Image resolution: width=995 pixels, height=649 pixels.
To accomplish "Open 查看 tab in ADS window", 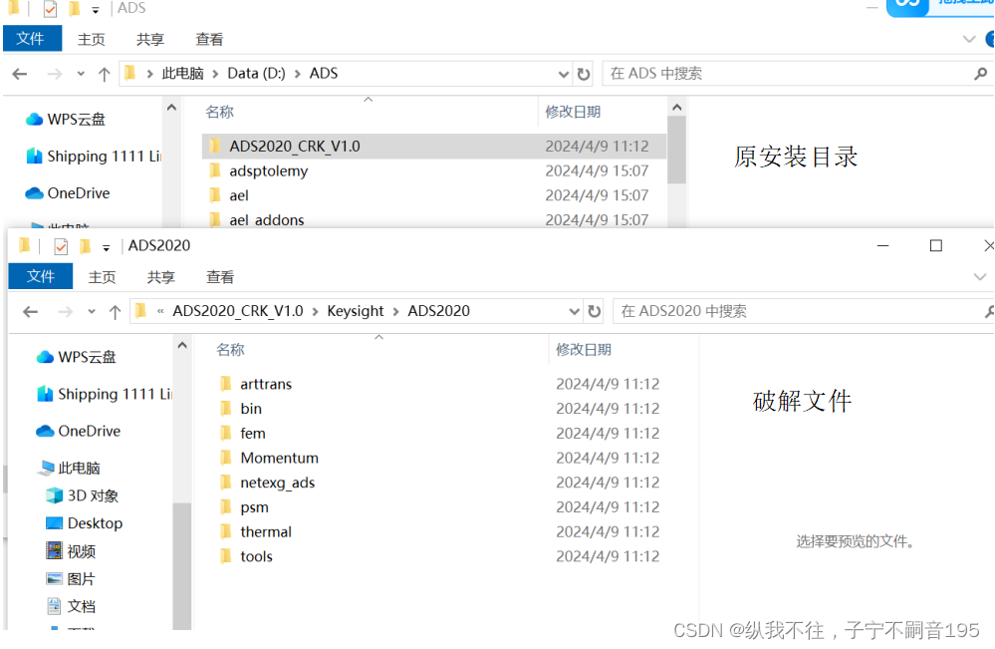I will tap(209, 39).
